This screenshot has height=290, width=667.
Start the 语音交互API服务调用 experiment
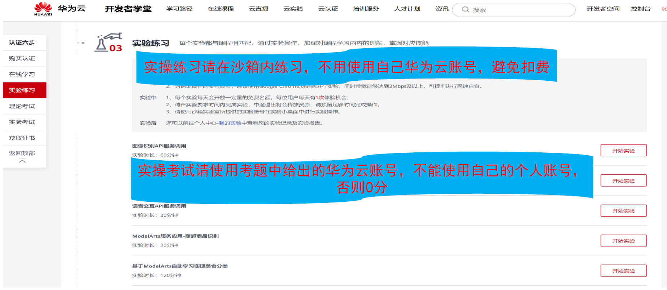click(x=623, y=211)
